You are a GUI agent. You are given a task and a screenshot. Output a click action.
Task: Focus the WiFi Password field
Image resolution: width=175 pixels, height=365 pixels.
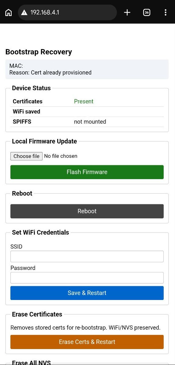[x=87, y=278]
